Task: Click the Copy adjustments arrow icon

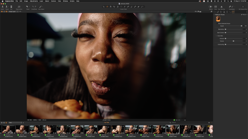Action: click(x=230, y=7)
